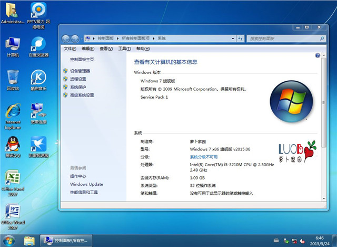
Task: Open the 文件(F) menu
Action: pyautogui.click(x=70, y=49)
